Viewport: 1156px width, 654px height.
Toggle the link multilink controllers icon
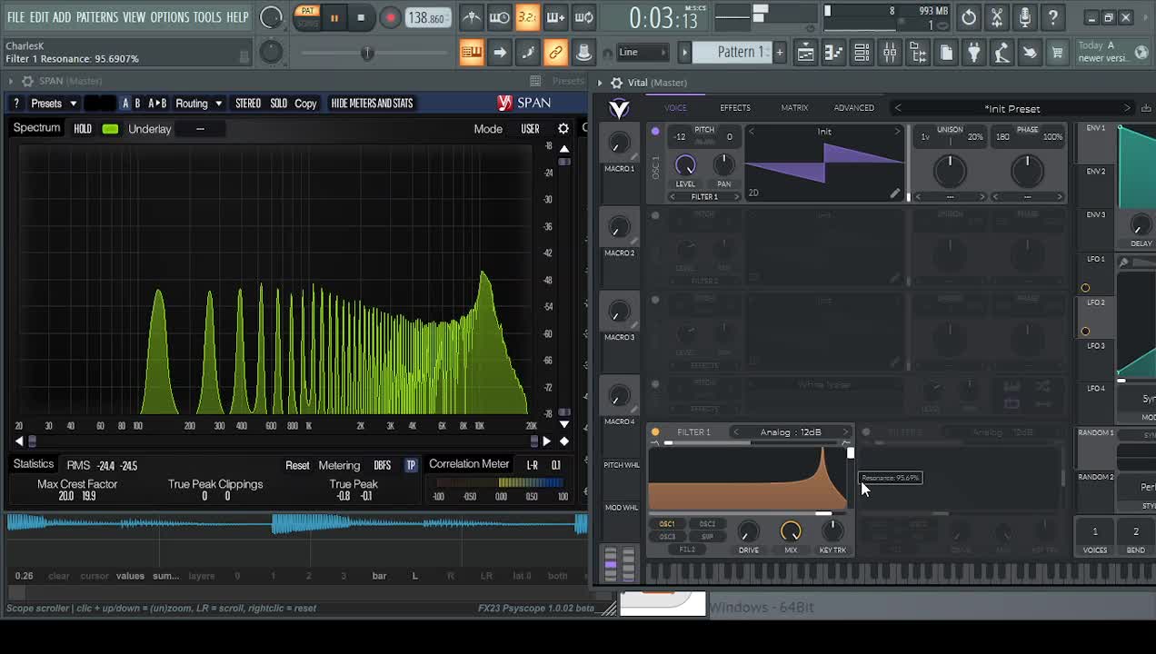tap(555, 53)
